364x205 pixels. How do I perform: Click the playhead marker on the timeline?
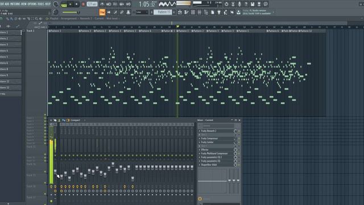(x=177, y=27)
